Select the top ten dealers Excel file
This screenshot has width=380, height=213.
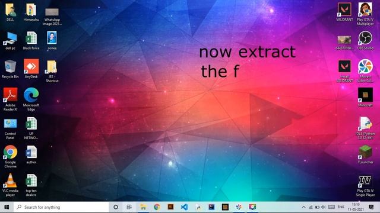tap(31, 185)
